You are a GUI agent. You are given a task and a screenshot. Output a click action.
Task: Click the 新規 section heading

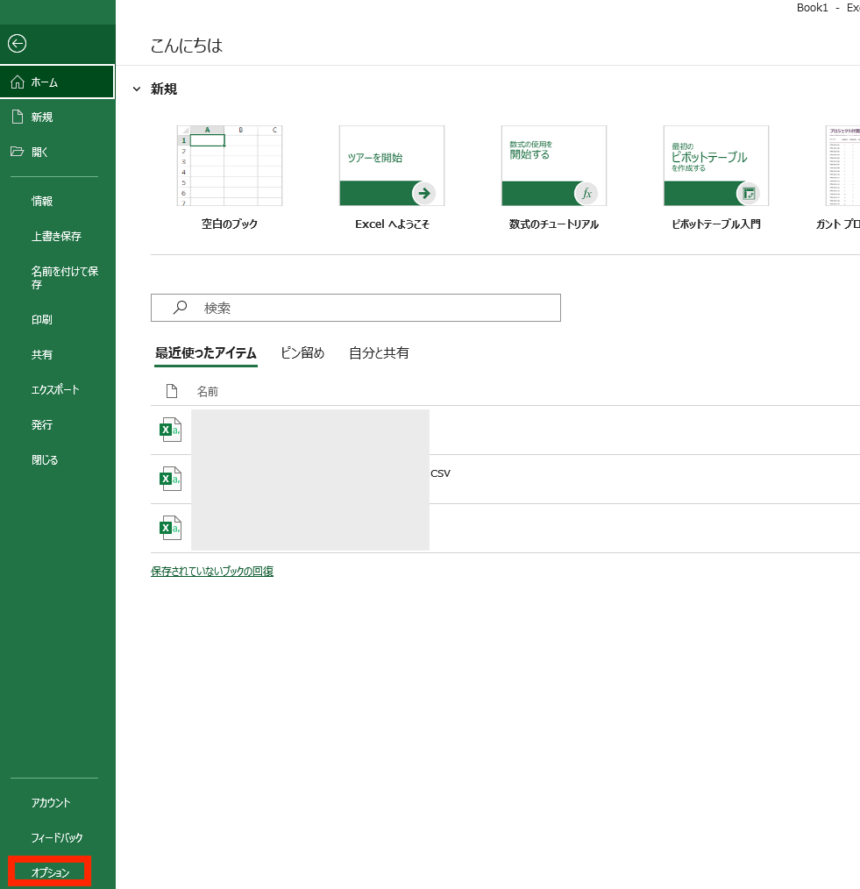[x=164, y=89]
